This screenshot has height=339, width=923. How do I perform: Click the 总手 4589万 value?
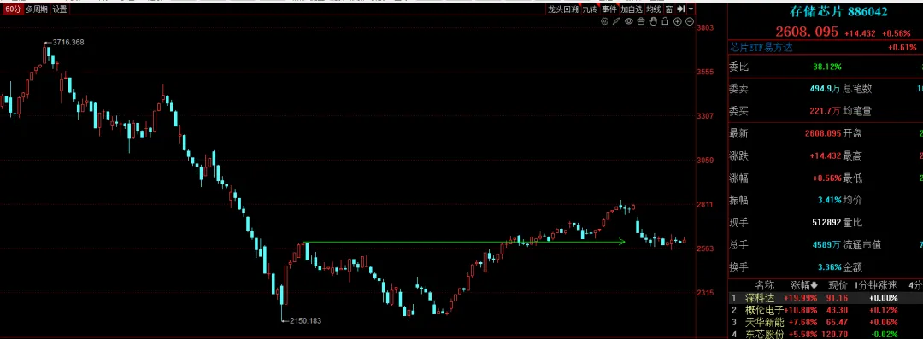coord(826,245)
